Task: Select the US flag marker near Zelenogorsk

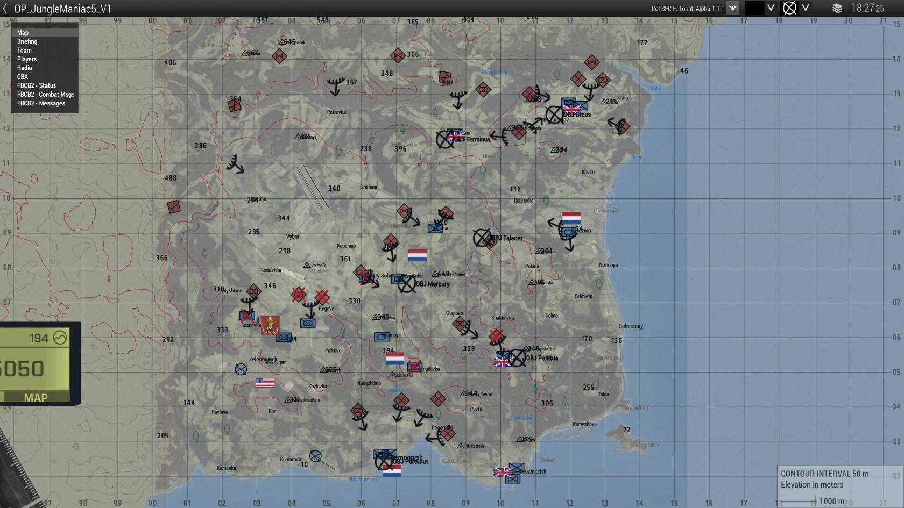Action: (x=265, y=383)
